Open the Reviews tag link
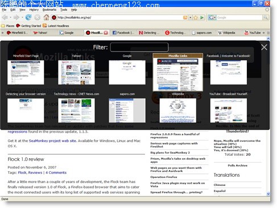Image resolution: width=277 pixels, height=208 pixels. 35,173
